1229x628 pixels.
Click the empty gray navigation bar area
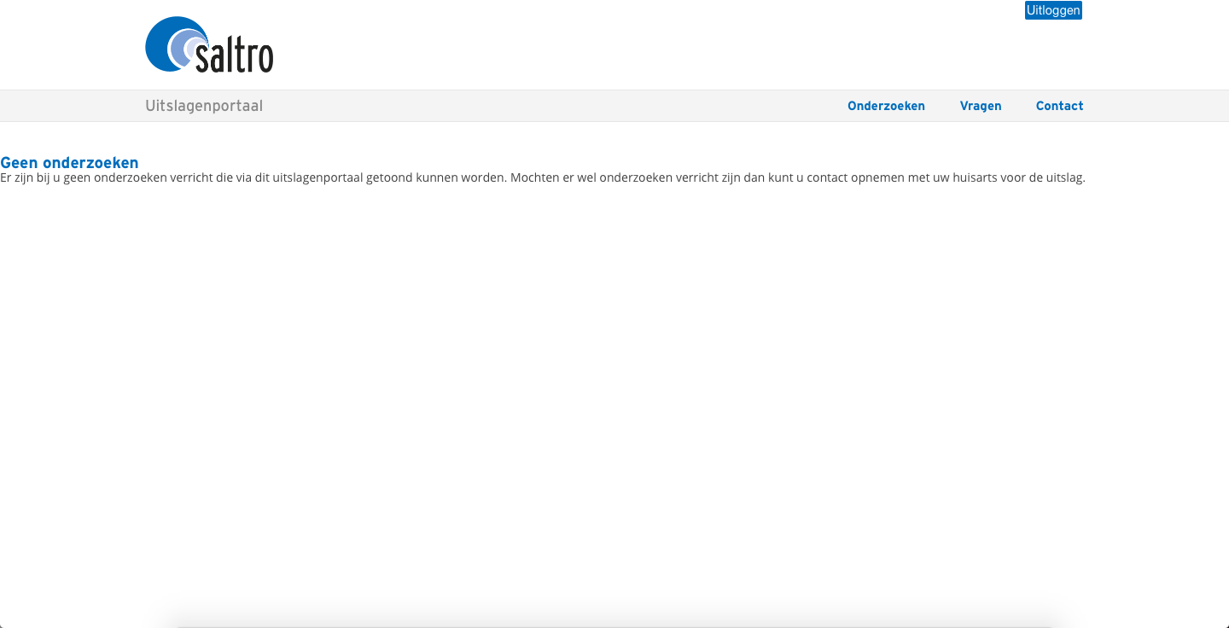point(555,106)
